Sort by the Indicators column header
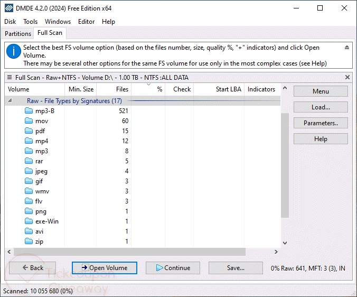The height and width of the screenshot is (297, 357). (262, 89)
